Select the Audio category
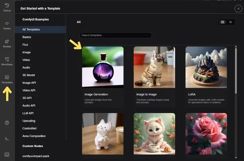This screenshot has width=244, height=161. click(41, 68)
